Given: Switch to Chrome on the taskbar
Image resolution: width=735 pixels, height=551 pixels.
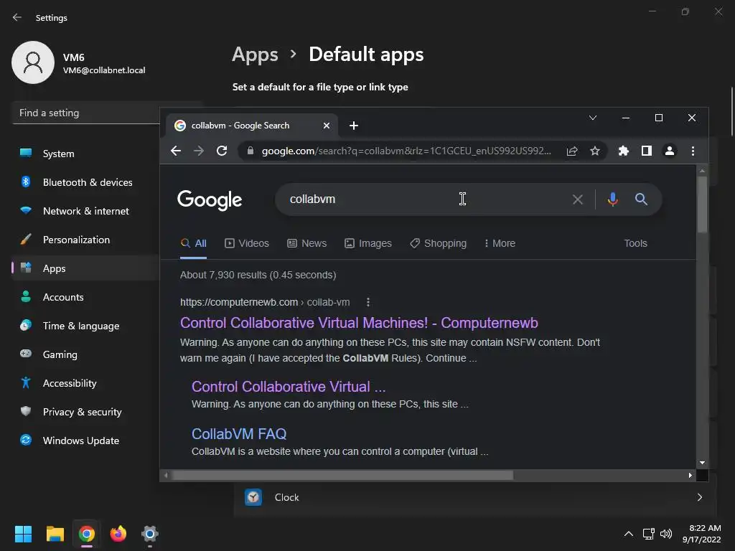Looking at the screenshot, I should (87, 534).
